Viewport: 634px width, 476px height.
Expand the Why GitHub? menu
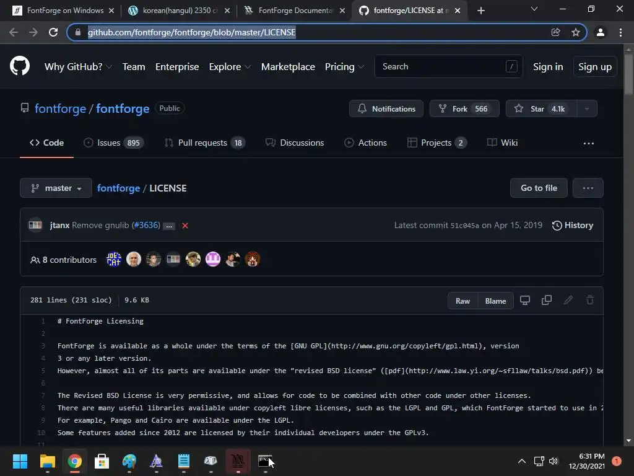pyautogui.click(x=78, y=67)
